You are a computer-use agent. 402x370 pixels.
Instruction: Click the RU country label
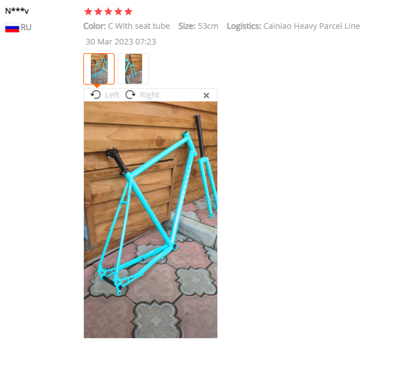(x=26, y=28)
